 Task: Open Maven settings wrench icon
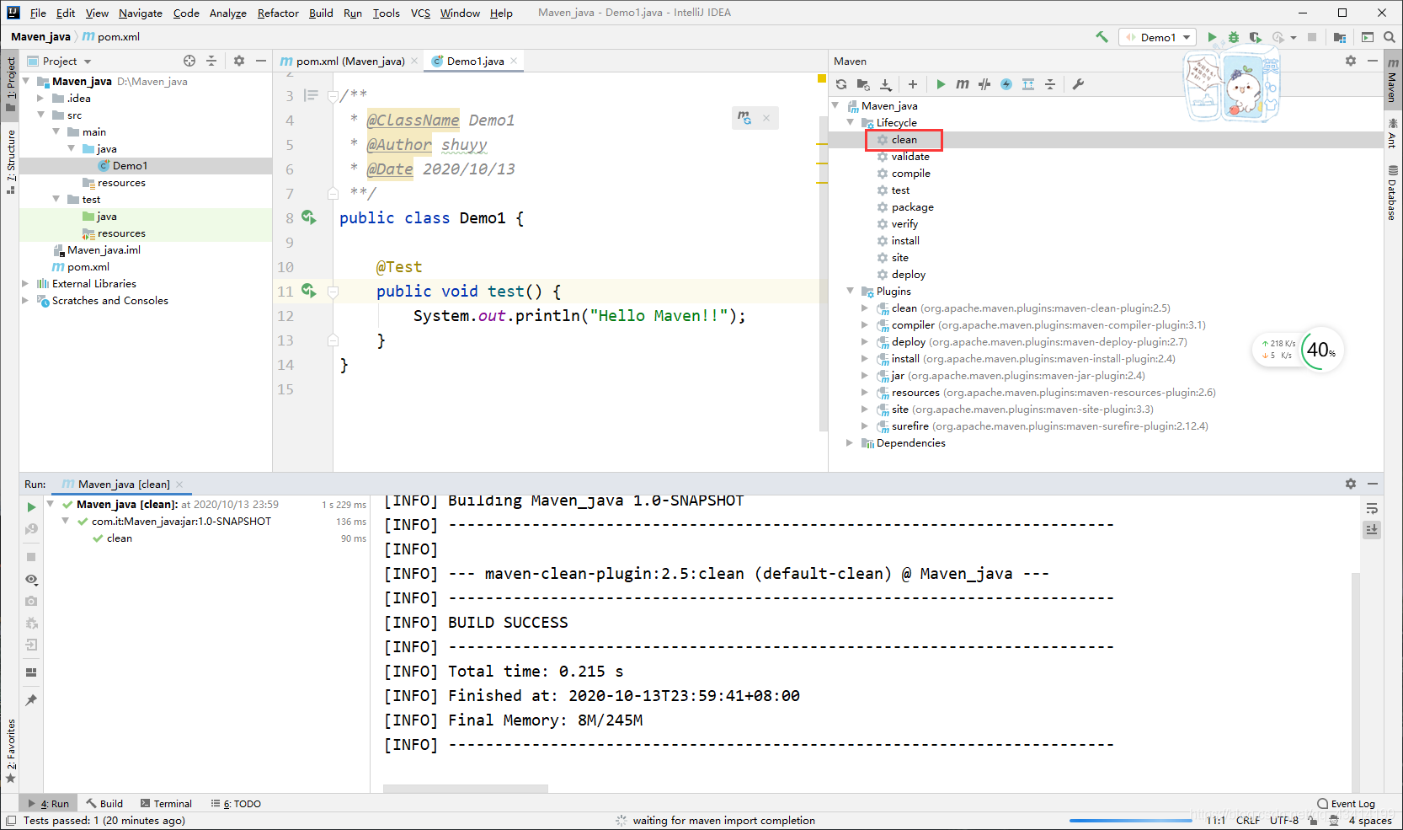1078,84
